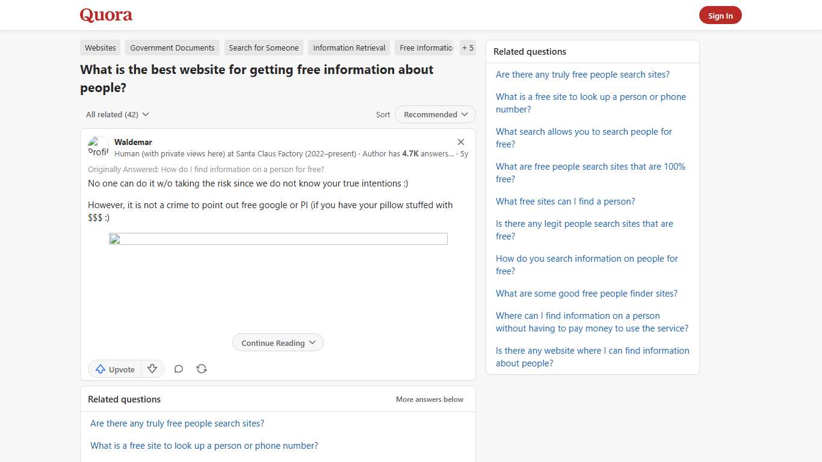The height and width of the screenshot is (462, 822).
Task: Open Waldemar's profile name link
Action: (133, 142)
